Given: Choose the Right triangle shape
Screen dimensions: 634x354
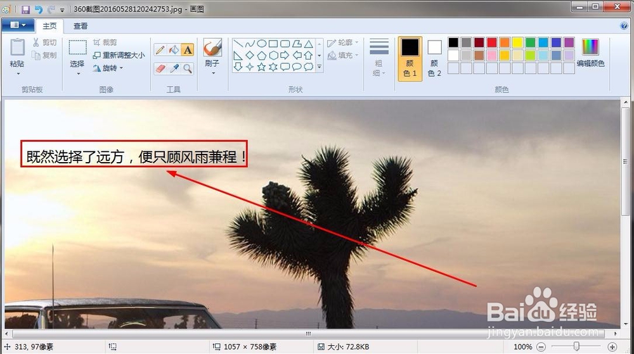Looking at the screenshot, I should point(238,55).
